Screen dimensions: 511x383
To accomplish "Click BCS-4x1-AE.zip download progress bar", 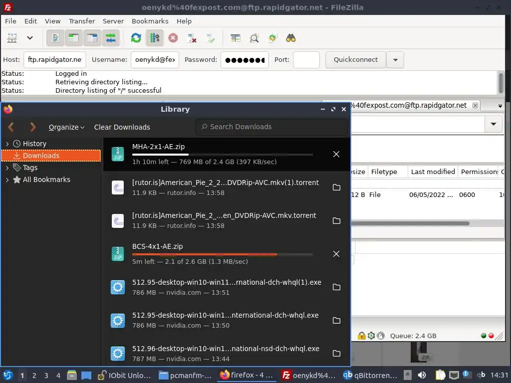I will click(223, 254).
